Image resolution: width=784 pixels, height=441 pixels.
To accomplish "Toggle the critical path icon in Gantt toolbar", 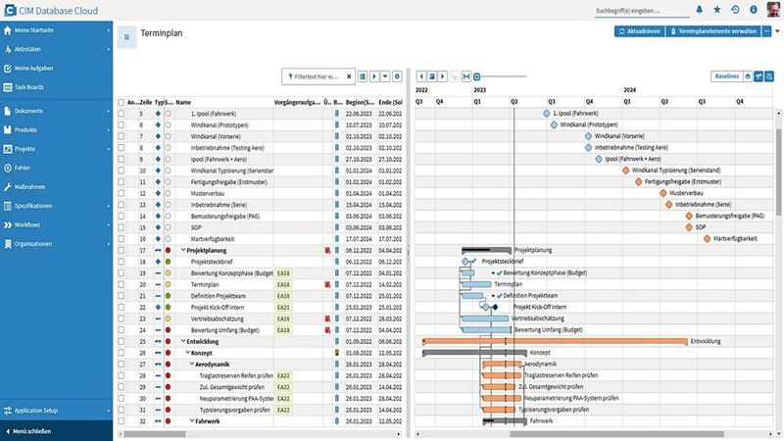I will tap(759, 76).
